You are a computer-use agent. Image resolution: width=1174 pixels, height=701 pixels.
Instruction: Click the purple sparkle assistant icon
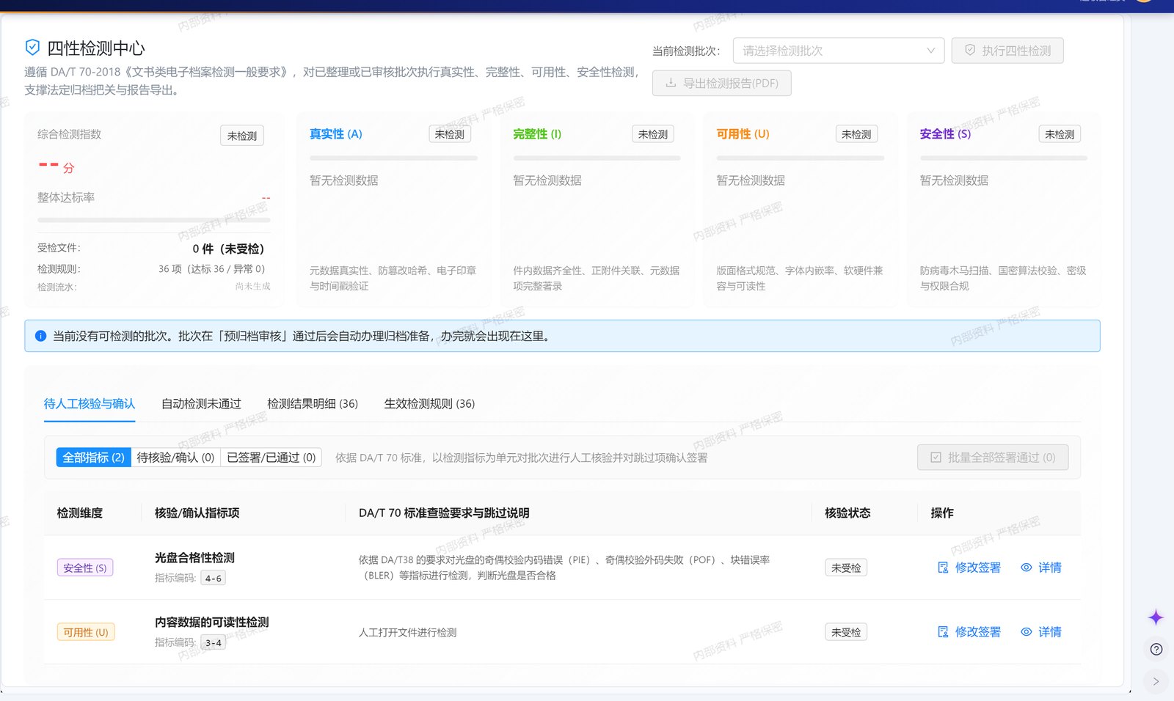coord(1156,617)
